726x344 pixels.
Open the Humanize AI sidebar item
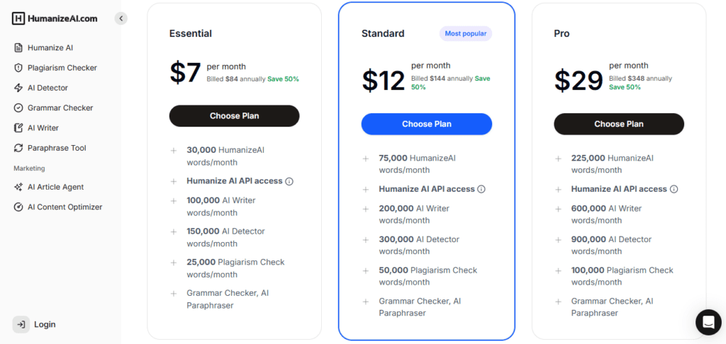pos(50,48)
